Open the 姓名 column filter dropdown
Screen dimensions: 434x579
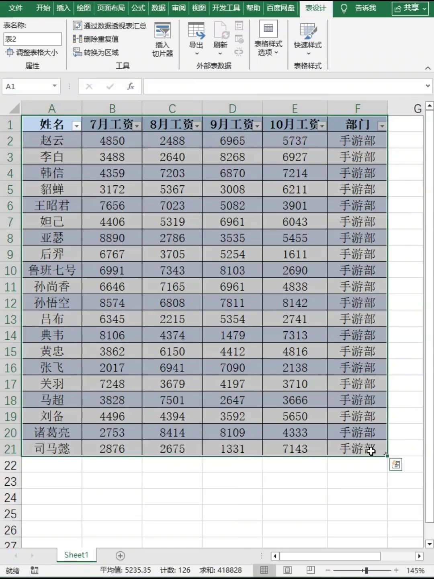tap(76, 126)
